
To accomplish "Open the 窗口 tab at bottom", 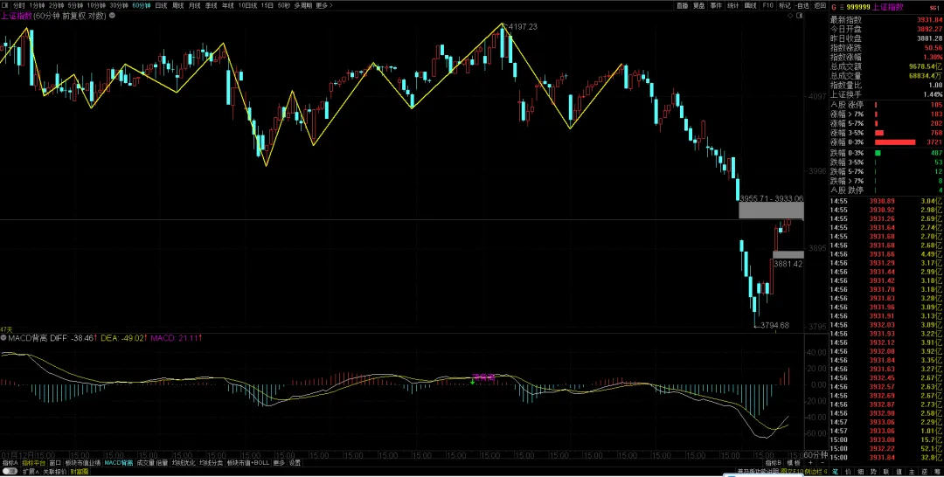I will [x=55, y=462].
